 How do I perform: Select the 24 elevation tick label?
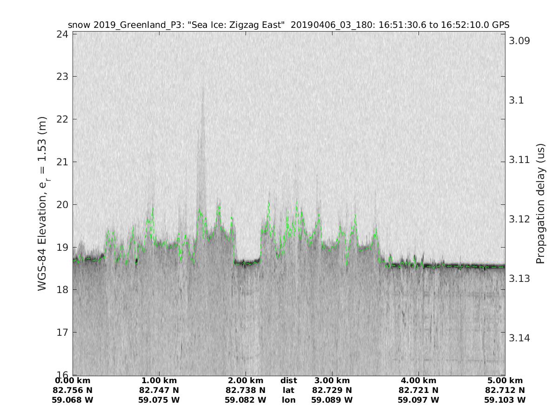tap(62, 34)
